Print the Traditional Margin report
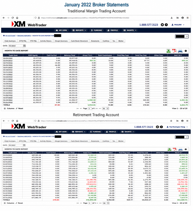Screen dimensions: 193x211 coord(180,51)
